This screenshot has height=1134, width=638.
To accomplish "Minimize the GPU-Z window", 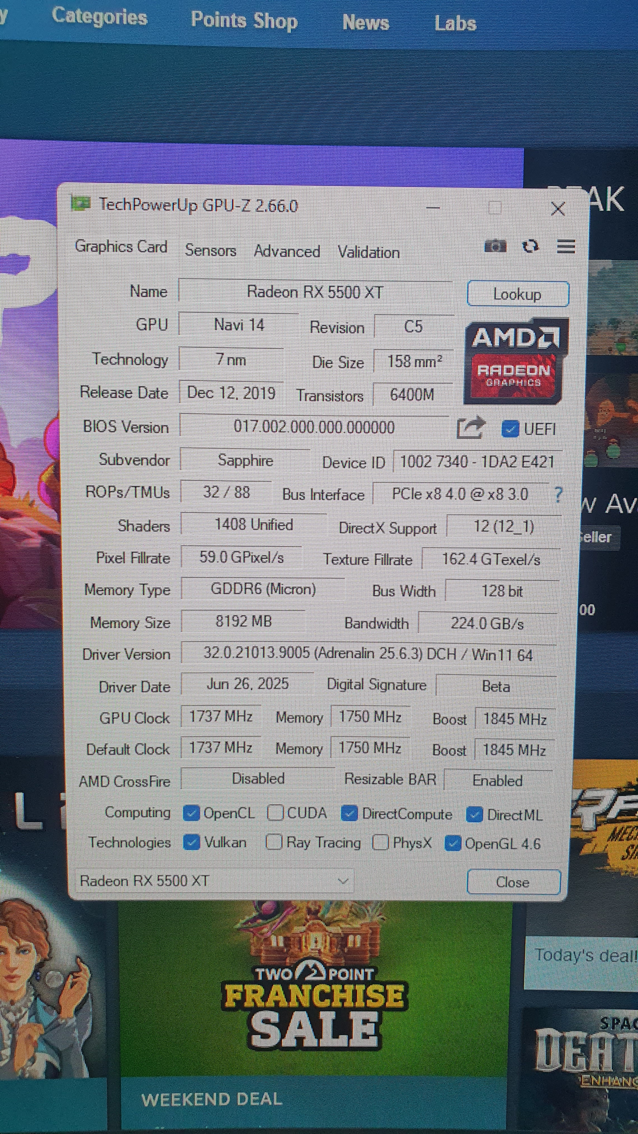I will [433, 207].
